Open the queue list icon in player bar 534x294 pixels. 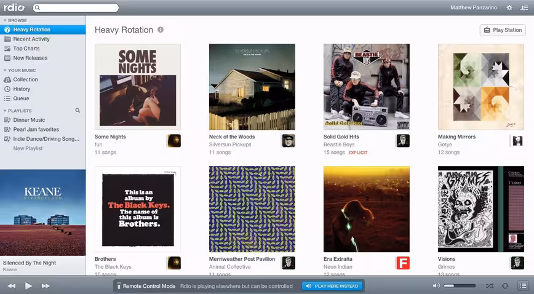[x=523, y=285]
